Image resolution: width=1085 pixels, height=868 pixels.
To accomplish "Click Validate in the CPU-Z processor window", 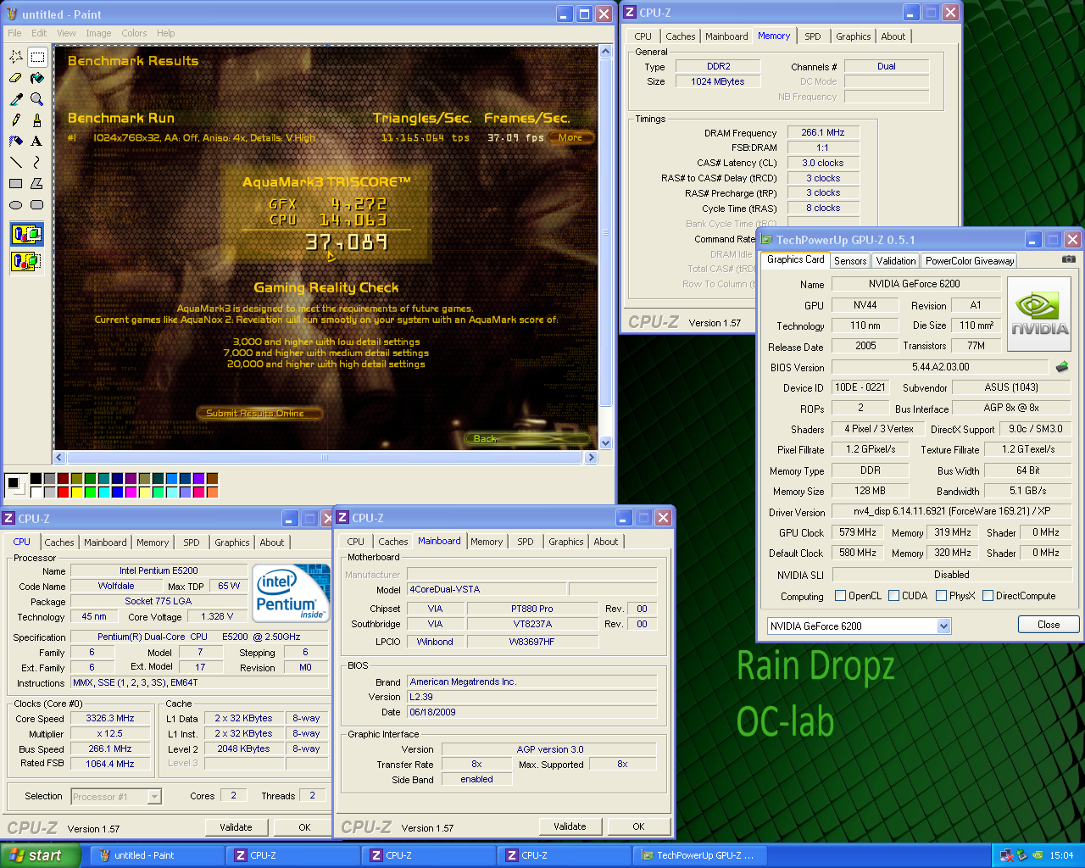I will tap(236, 827).
